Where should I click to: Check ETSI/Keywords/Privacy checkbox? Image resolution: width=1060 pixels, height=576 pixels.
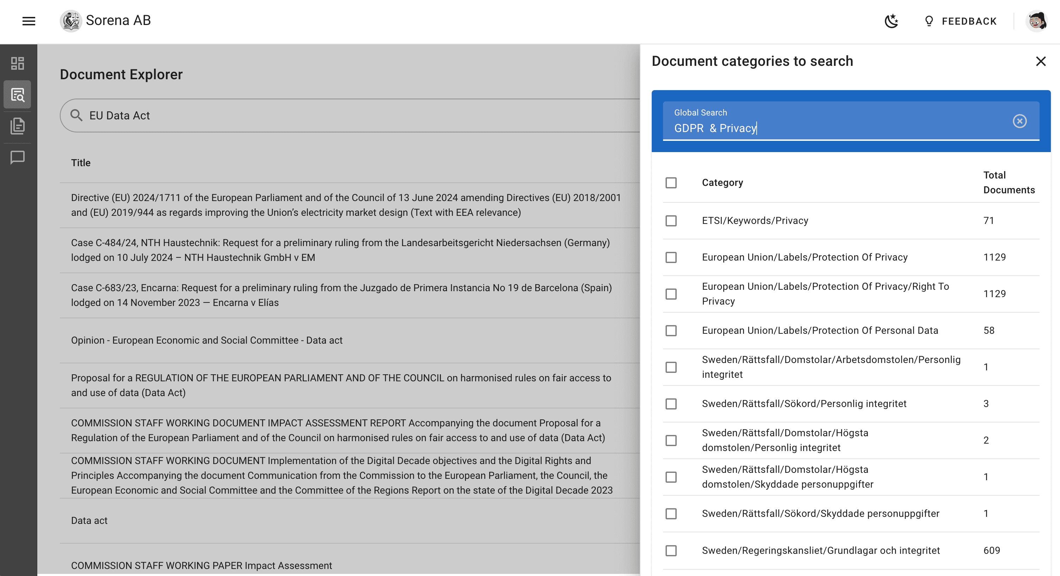tap(671, 221)
